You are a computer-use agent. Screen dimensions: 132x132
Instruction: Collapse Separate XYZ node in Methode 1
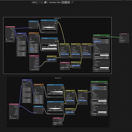point(30,21)
